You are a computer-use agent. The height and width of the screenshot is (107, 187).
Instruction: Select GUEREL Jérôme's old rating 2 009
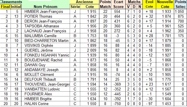tap(90, 50)
